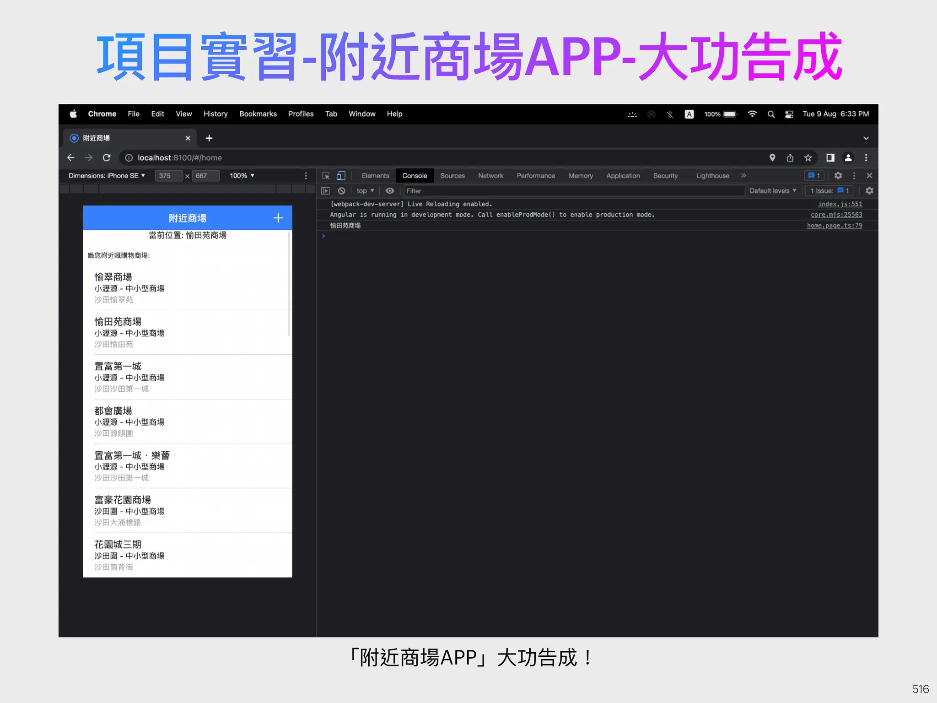
Task: Expand the tab search chevron in Chrome
Action: pos(866,138)
